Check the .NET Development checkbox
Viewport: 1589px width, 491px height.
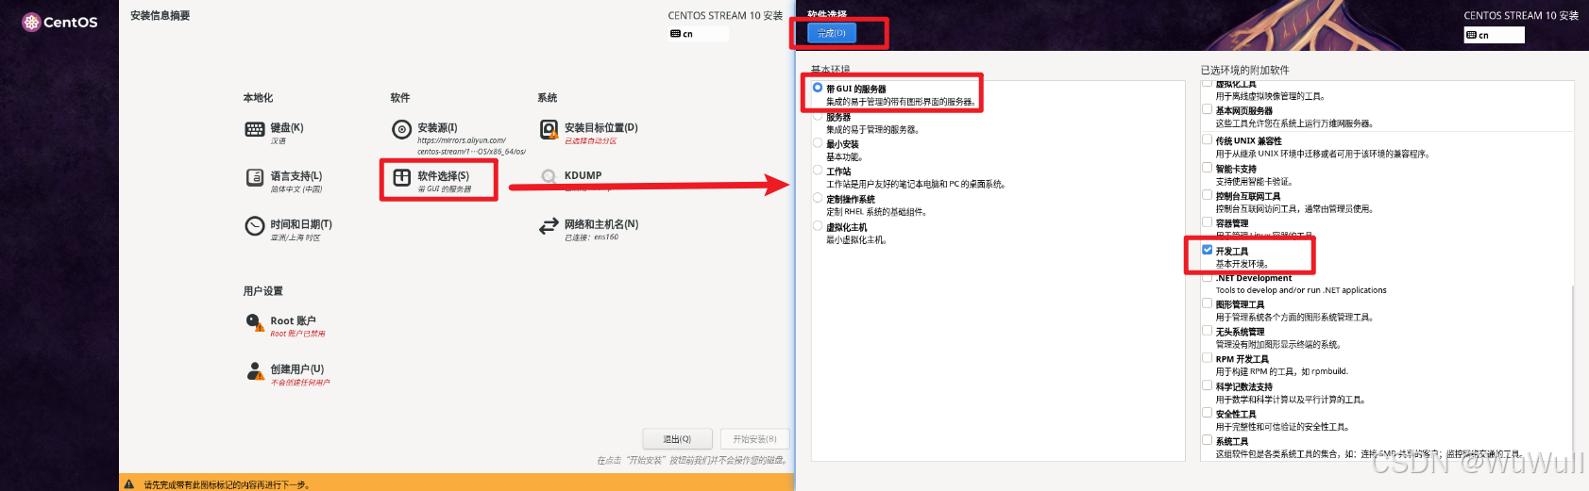pyautogui.click(x=1207, y=277)
